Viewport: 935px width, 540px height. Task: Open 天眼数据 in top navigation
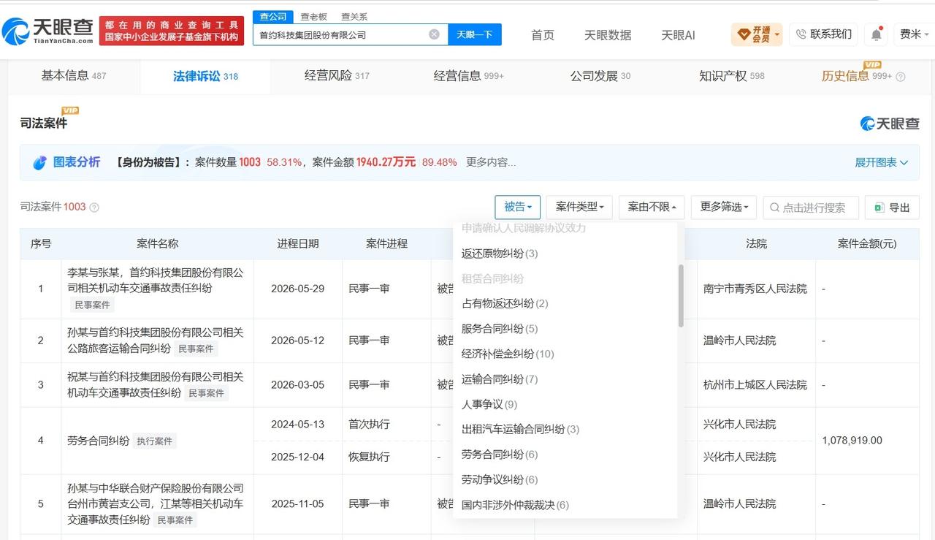pos(608,35)
